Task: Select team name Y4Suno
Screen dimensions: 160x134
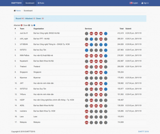Action: [x=23, y=94]
